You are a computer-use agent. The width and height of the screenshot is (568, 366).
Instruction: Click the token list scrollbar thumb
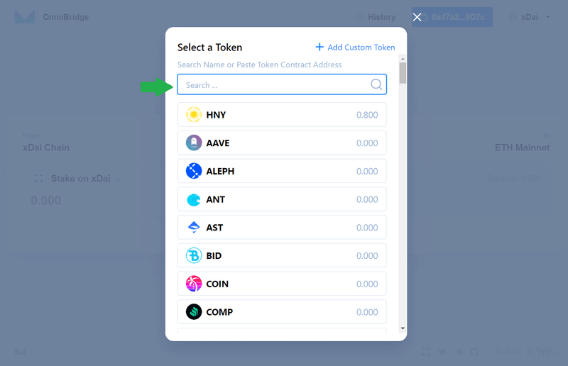click(403, 73)
